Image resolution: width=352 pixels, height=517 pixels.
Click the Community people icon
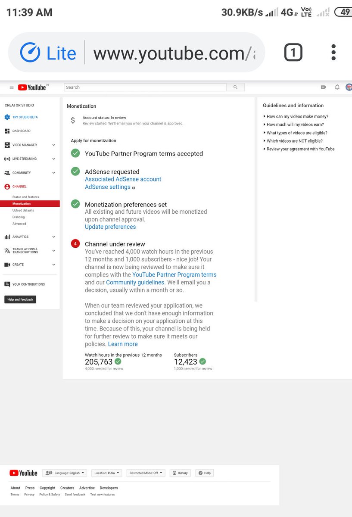[x=7, y=173]
